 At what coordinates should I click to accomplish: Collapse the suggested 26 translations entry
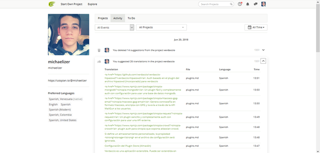263,61
